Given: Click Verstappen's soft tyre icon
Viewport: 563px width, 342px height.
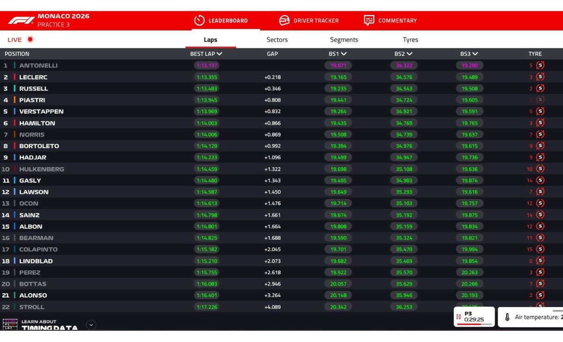Looking at the screenshot, I should [x=540, y=112].
